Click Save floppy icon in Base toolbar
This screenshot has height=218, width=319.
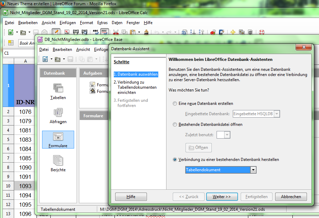(x=70, y=59)
